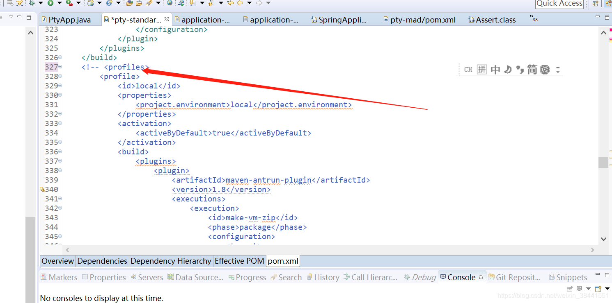
Task: Click the Forward navigation arrow
Action: (x=259, y=3)
